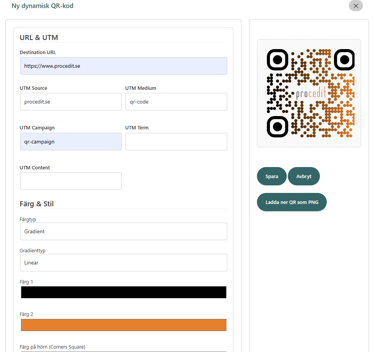This screenshot has height=352, width=374.
Task: Click the Färg & Stil section heading
Action: pyautogui.click(x=37, y=204)
